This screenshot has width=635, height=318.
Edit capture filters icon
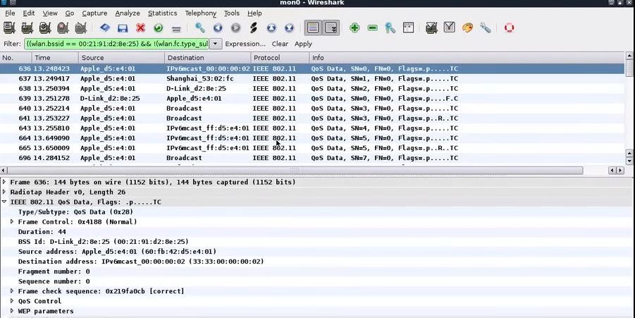432,28
